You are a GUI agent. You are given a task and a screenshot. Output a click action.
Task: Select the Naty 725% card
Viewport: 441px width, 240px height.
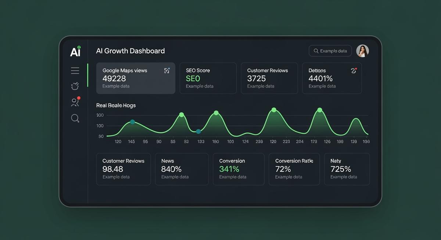pos(347,169)
